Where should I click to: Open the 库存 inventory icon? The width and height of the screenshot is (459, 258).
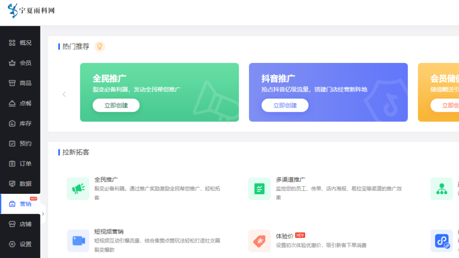12,124
